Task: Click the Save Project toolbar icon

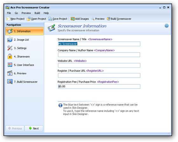Action: (x=50, y=19)
